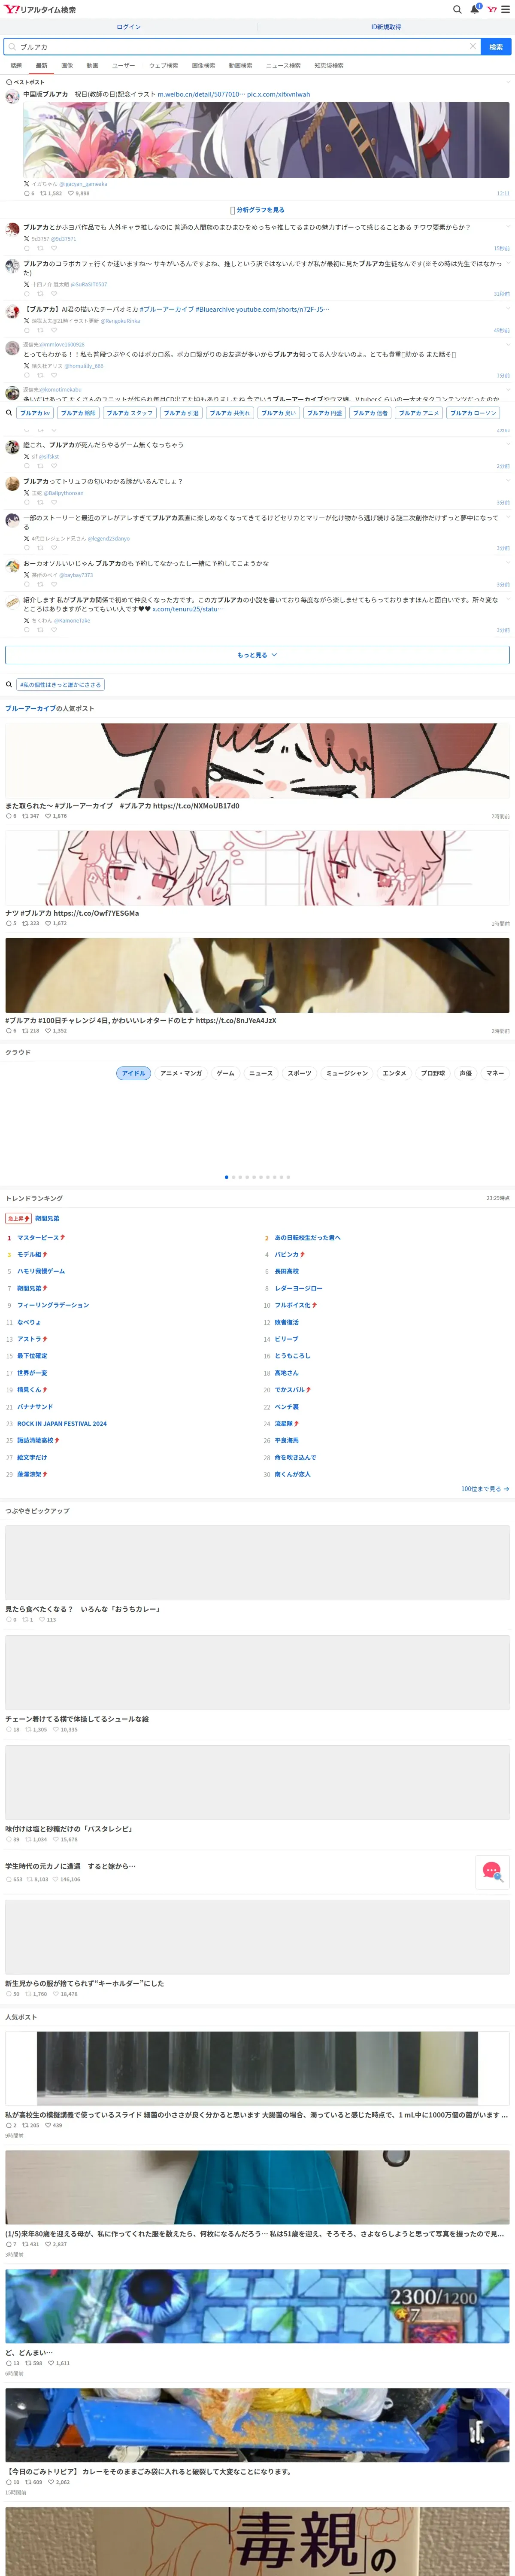Select related search chip ブルアカ アニメ
The width and height of the screenshot is (515, 2576).
click(418, 412)
